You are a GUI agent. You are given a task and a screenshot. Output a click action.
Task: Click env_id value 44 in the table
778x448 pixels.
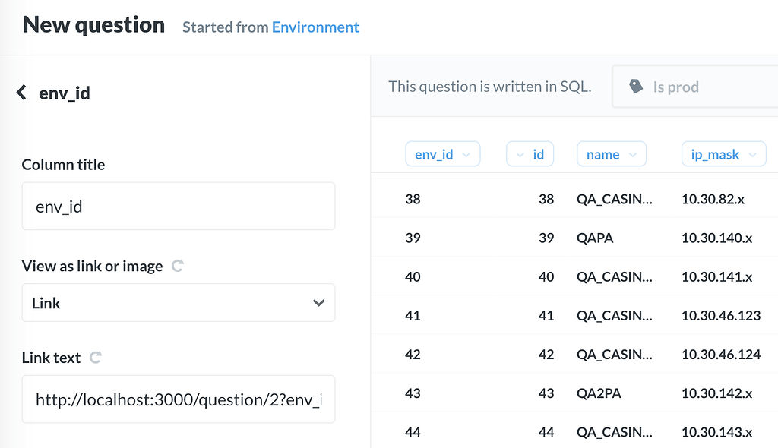[413, 431]
